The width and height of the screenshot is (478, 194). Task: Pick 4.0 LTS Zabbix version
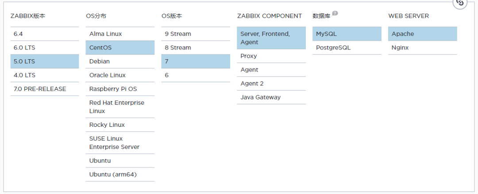coord(44,75)
